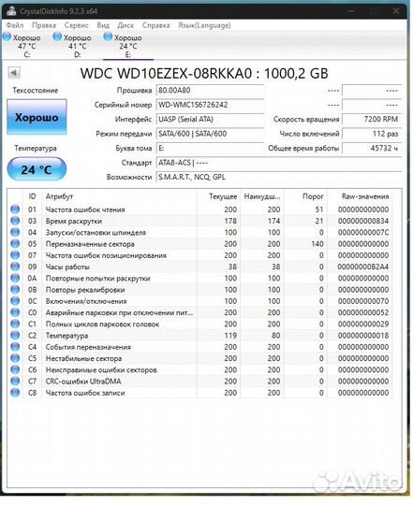The image size is (413, 505).
Task: Click status icon of attribute C4 reallocation events
Action: click(x=15, y=347)
